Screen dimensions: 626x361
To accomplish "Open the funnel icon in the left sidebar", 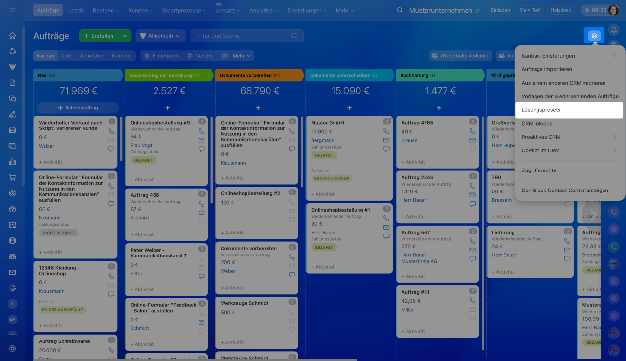I will [12, 67].
